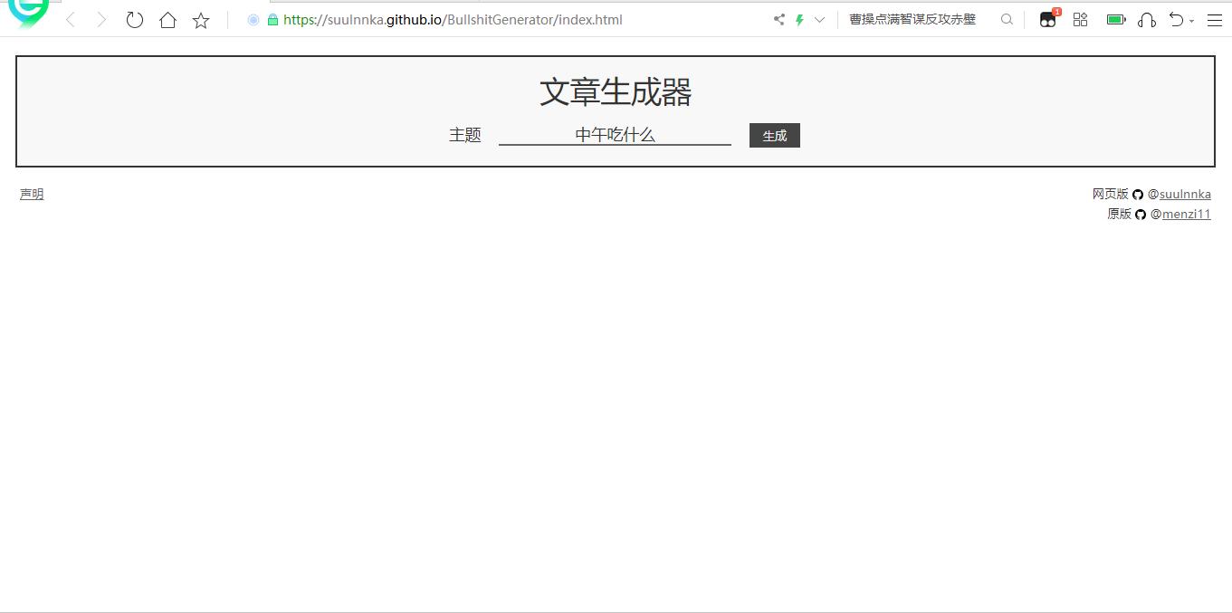
Task: Click the GitHub octocat icon beside suulnnka
Action: [x=1138, y=194]
